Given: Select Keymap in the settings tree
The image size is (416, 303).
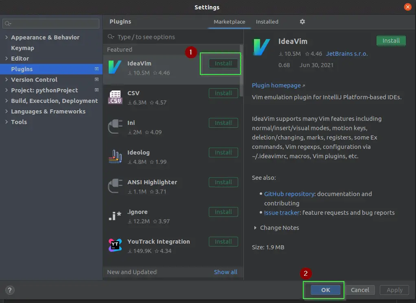Looking at the screenshot, I should click(22, 48).
